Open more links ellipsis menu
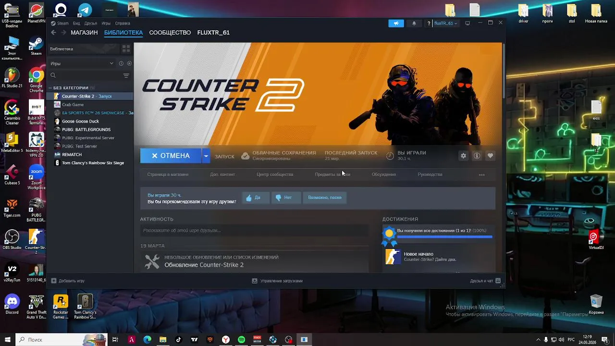Image resolution: width=615 pixels, height=346 pixels. 481,174
